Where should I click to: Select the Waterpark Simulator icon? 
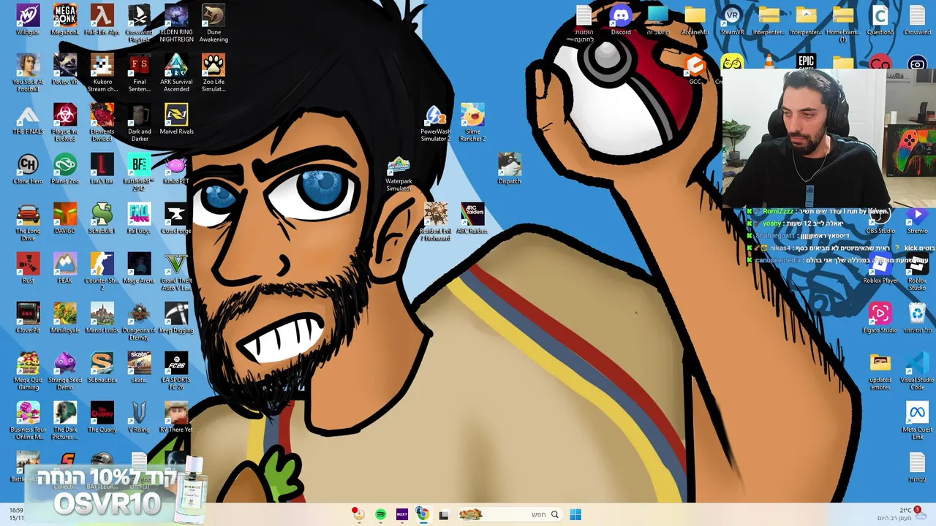click(399, 172)
